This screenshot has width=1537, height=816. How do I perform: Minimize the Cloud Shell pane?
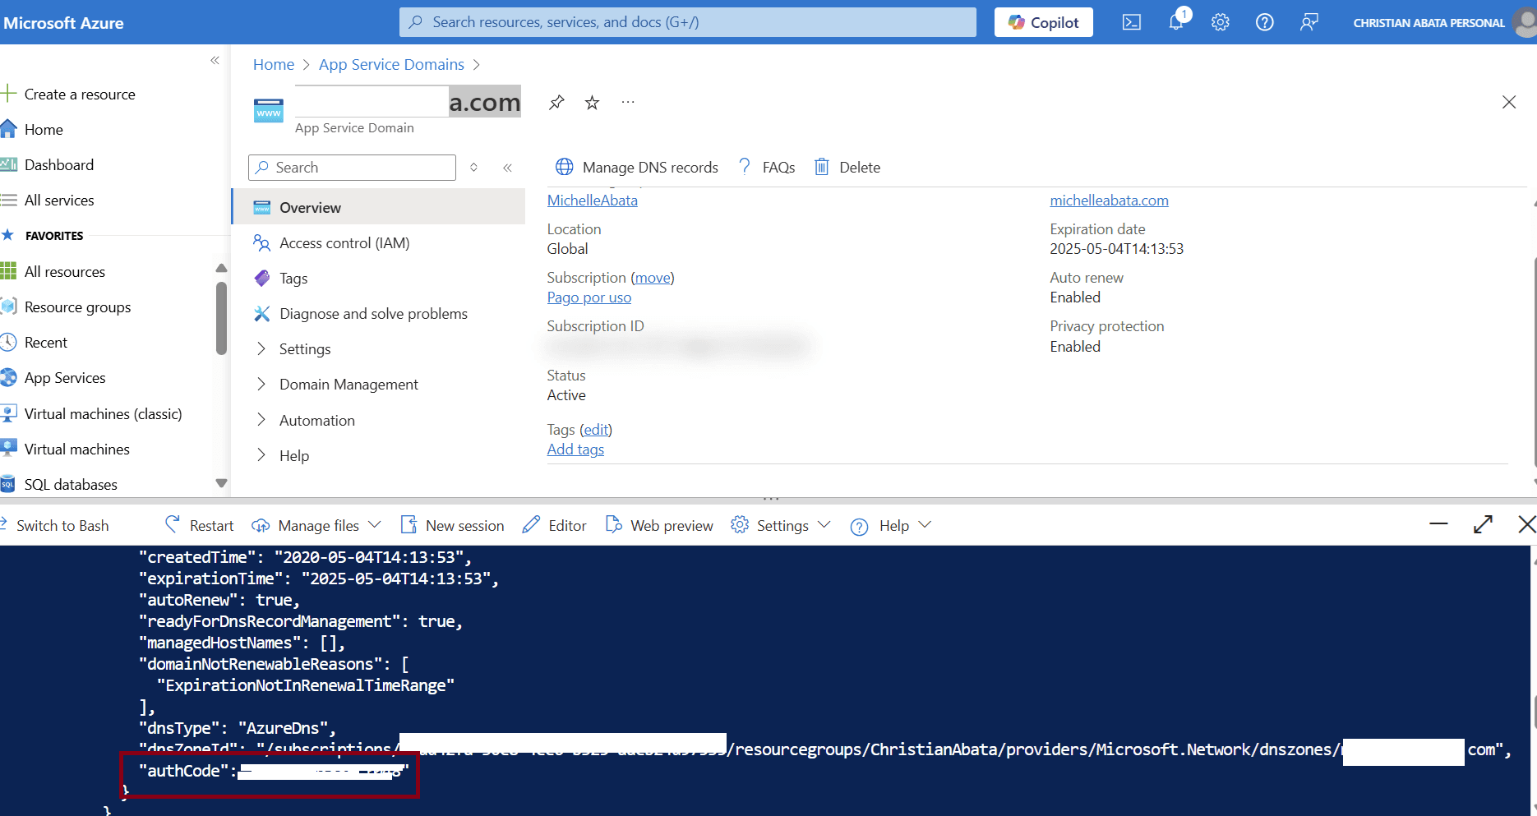pos(1438,524)
